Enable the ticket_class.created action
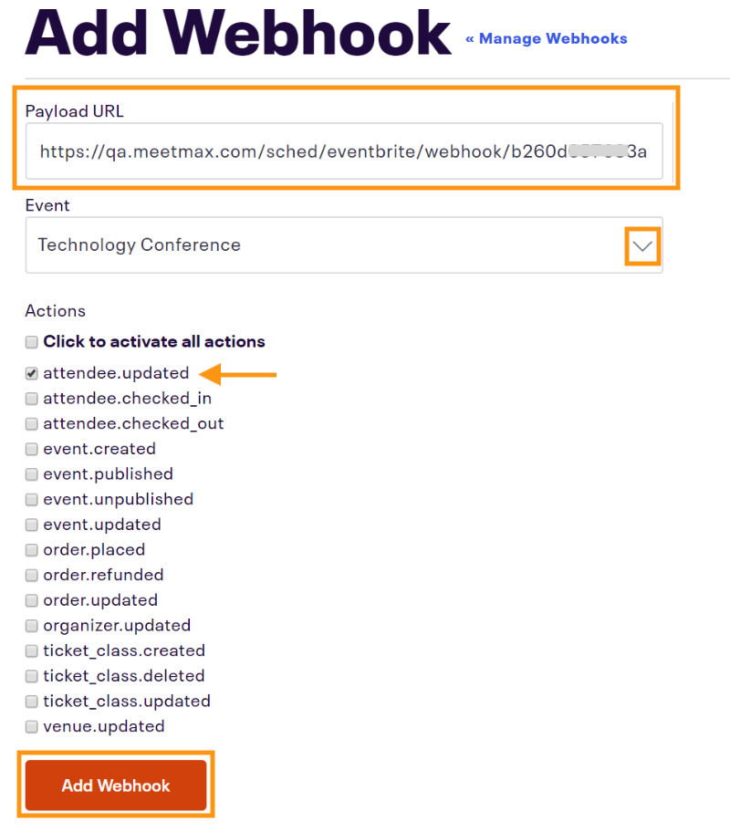The image size is (730, 832). coord(32,651)
